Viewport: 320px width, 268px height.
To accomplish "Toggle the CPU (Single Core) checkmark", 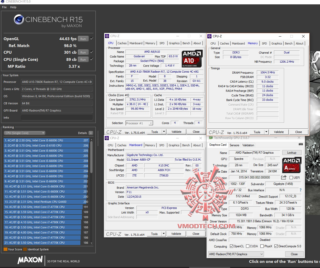I will click(x=92, y=59).
